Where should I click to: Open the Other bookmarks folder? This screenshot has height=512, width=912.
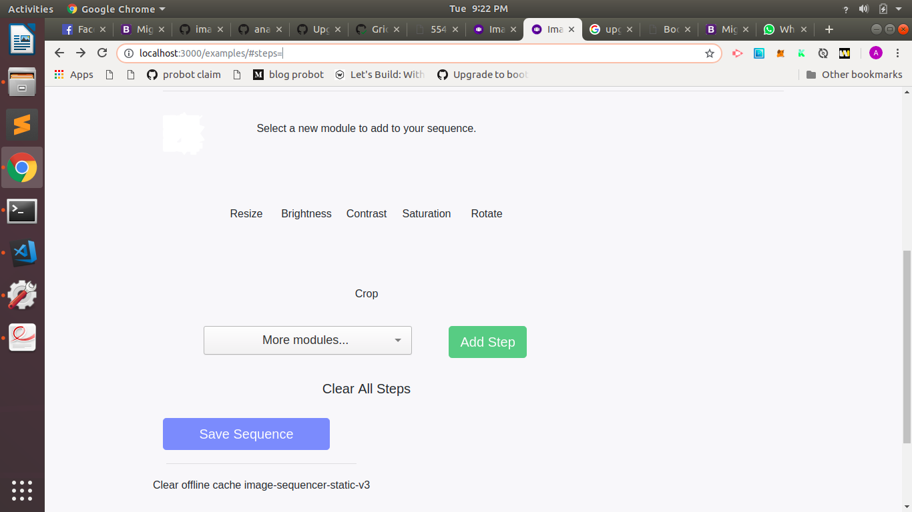point(854,75)
